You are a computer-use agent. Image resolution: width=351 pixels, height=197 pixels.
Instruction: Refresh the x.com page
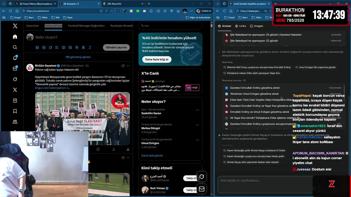coord(10,11)
